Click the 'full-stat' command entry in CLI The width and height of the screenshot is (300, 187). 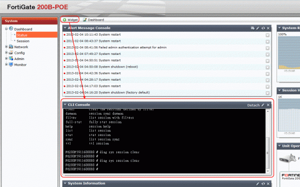[74, 122]
